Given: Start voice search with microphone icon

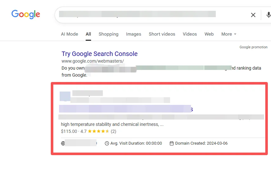Looking at the screenshot, I should click(268, 15).
